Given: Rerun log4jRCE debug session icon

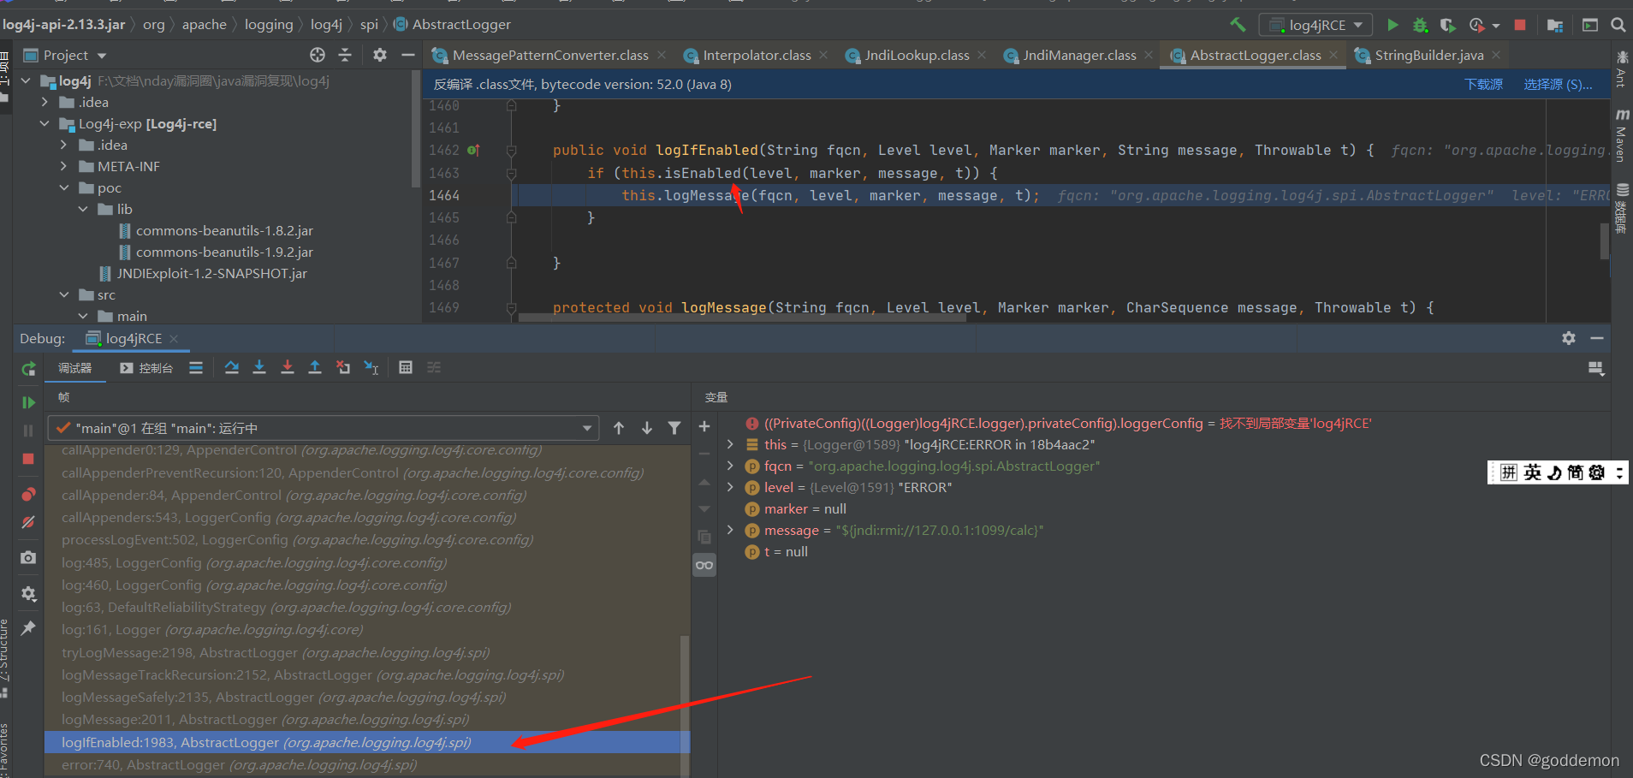Looking at the screenshot, I should (x=28, y=369).
